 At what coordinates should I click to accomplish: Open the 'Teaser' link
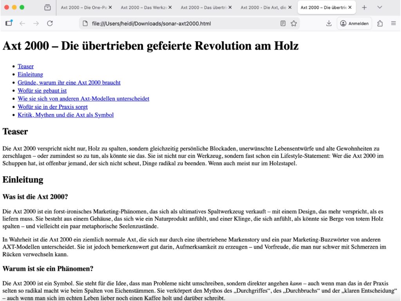tap(25, 66)
